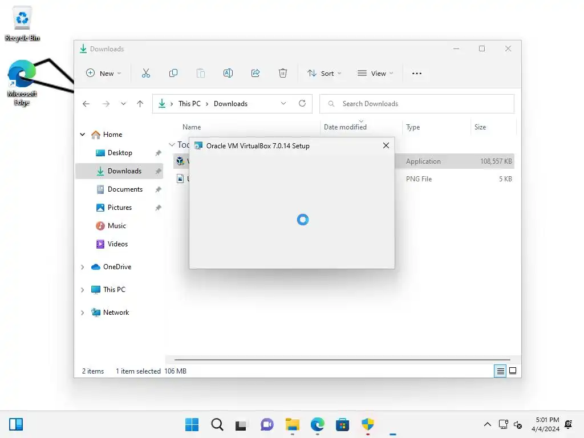Go forward with the right arrow
The height and width of the screenshot is (438, 584).
tap(106, 104)
